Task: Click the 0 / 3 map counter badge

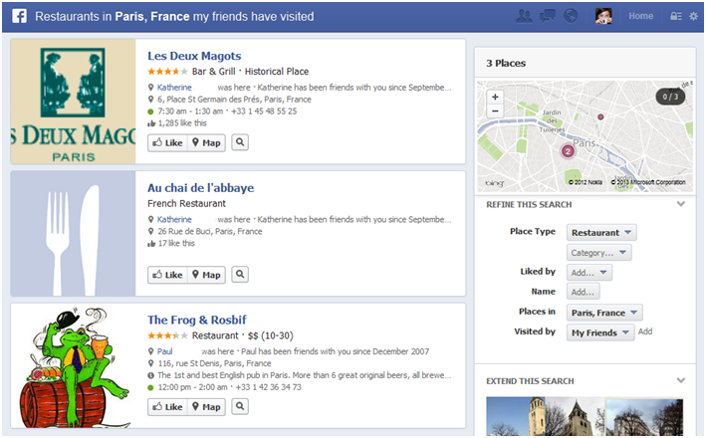Action: pyautogui.click(x=670, y=97)
